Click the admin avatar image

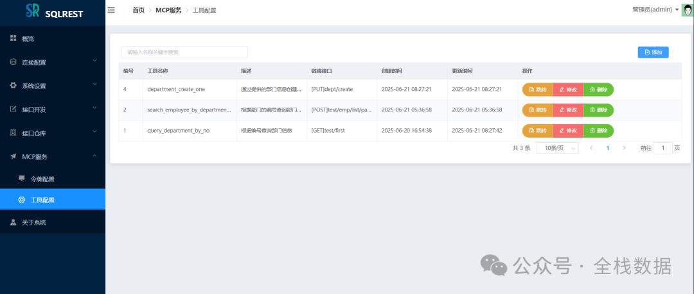(x=688, y=10)
